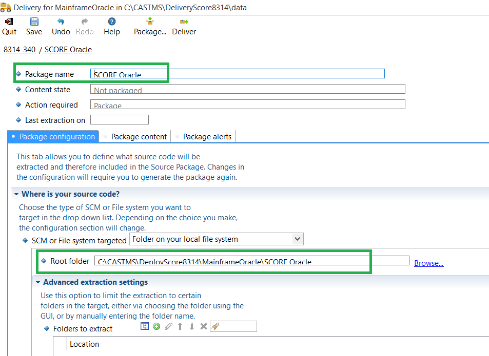489x356 pixels.
Task: Move folder up with the up arrow
Action: [180, 326]
